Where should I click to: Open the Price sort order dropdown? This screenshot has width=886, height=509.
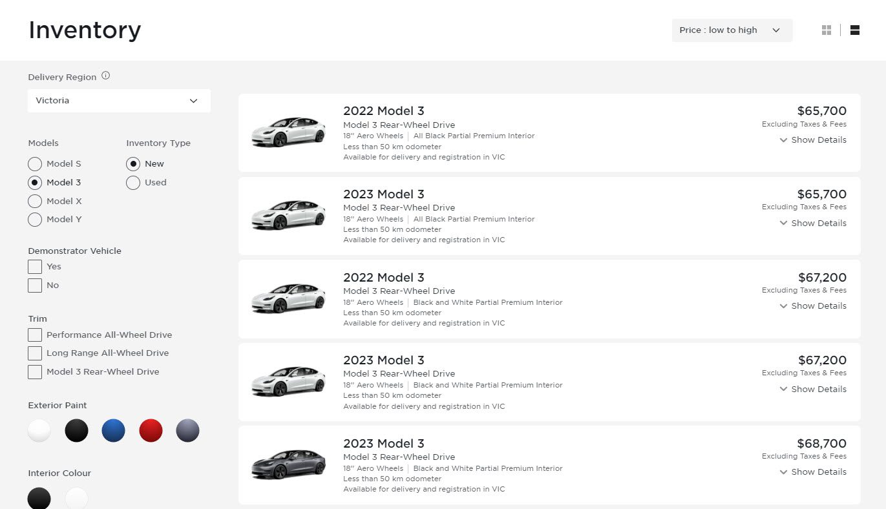pos(732,30)
